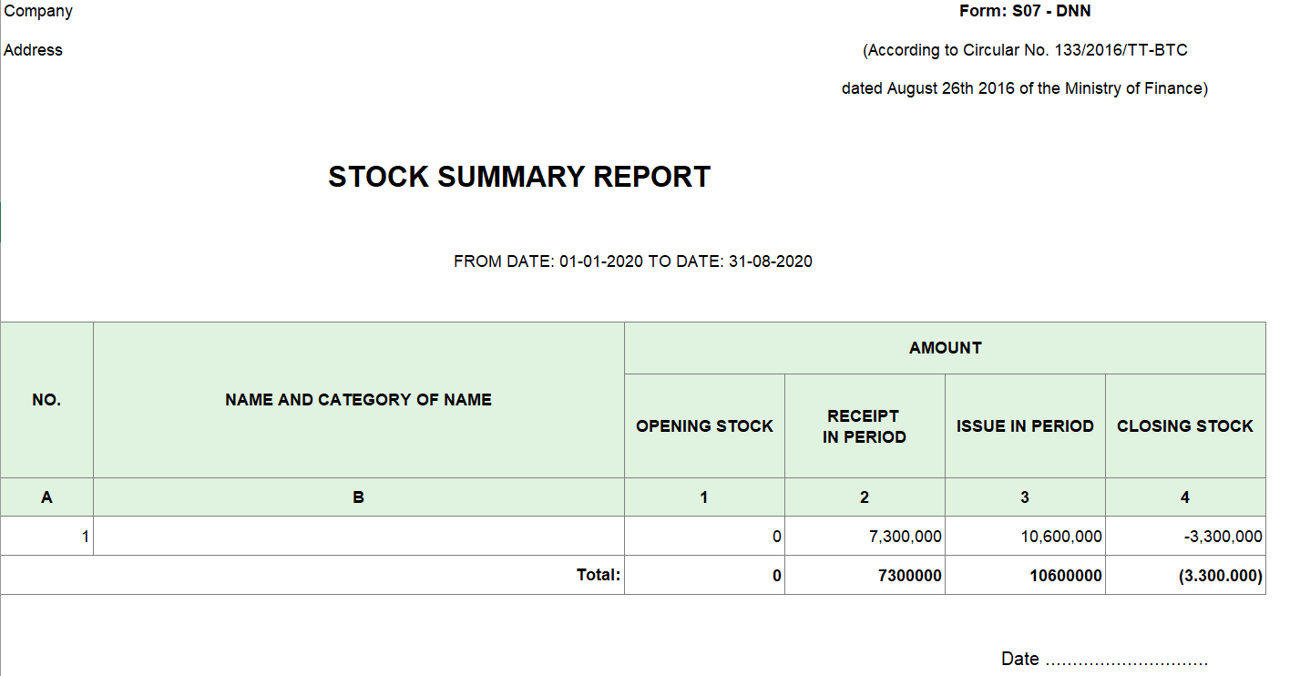Viewport: 1300px width, 676px height.
Task: Select the NO. column header
Action: (46, 400)
